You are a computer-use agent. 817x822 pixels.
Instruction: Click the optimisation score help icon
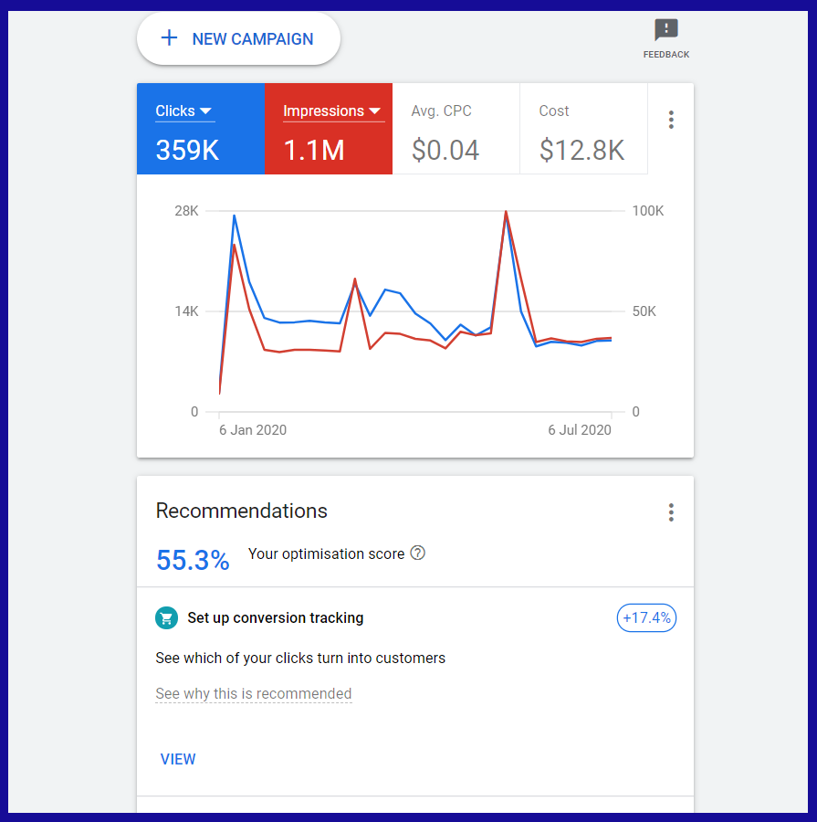click(x=418, y=553)
